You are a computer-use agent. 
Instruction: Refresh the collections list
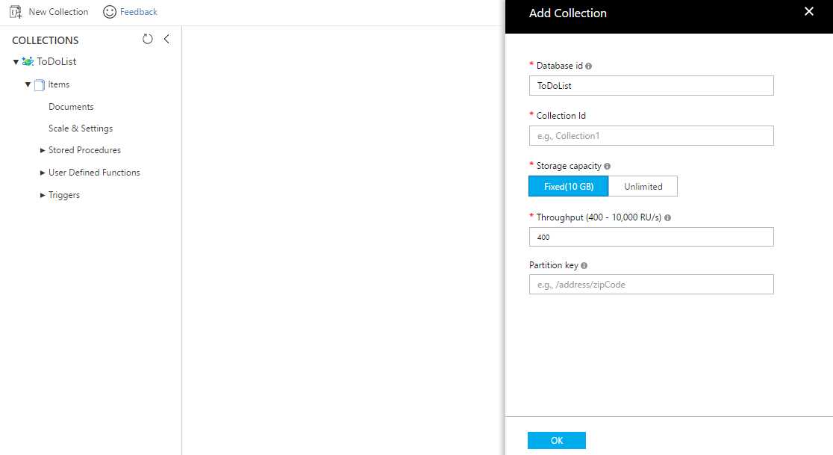tap(146, 40)
